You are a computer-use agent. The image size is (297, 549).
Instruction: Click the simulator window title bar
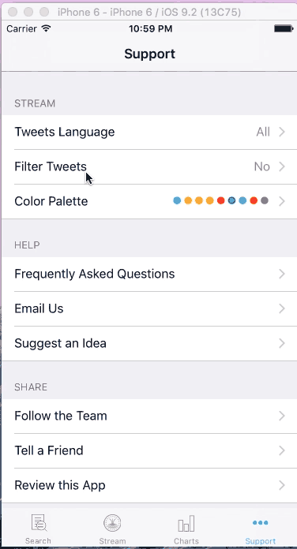point(149,13)
